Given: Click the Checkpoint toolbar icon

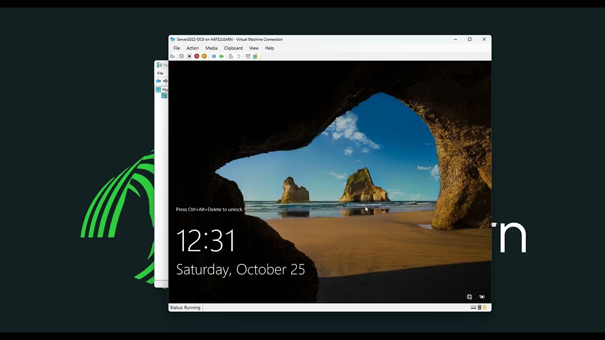Looking at the screenshot, I should coord(231,56).
